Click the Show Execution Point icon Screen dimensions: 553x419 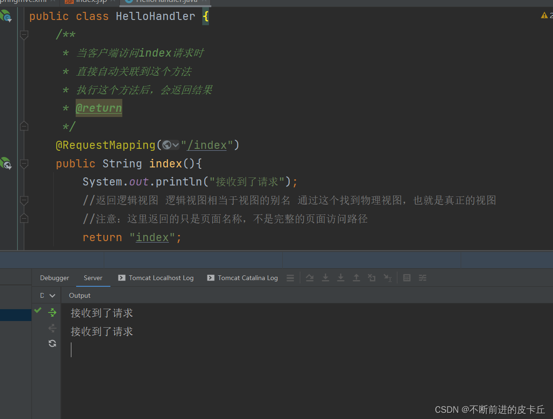pyautogui.click(x=290, y=278)
